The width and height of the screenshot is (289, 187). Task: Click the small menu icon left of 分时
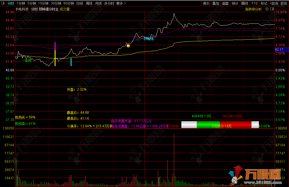[x=3, y=3]
